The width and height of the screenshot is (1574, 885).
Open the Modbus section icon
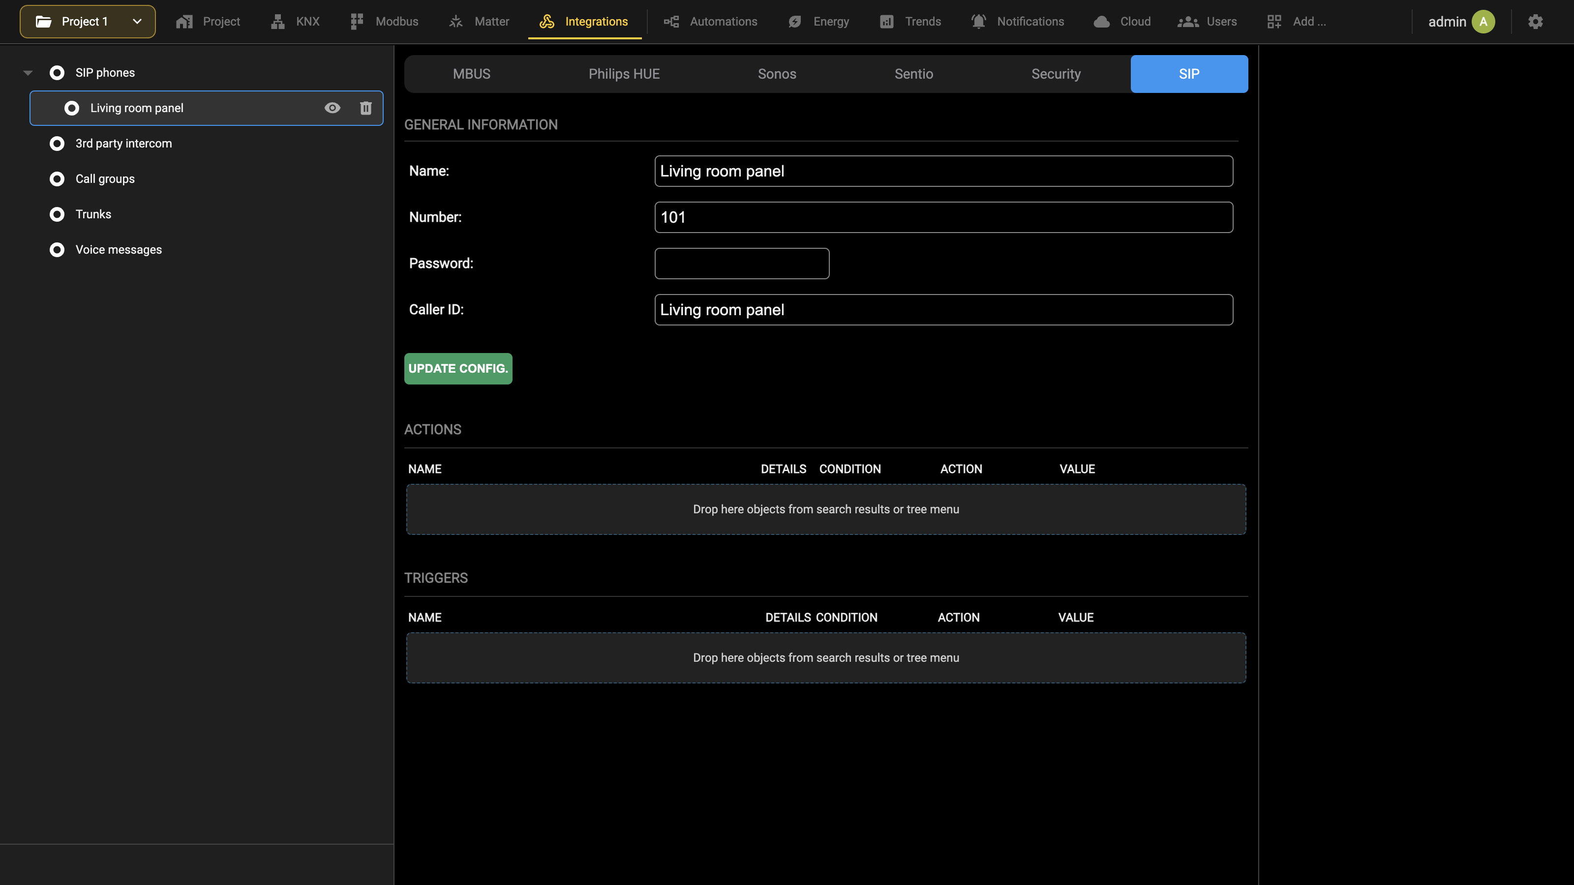click(x=357, y=21)
